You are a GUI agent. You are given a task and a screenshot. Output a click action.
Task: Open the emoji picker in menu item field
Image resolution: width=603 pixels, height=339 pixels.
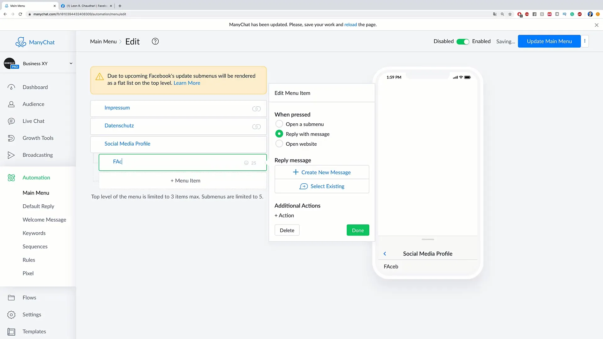click(246, 163)
